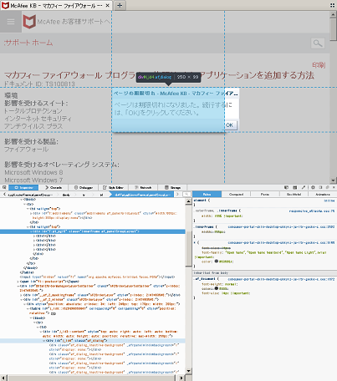The height and width of the screenshot is (381, 337).
Task: Click the breadcrumb left scroll arrow
Action: click(x=4, y=195)
